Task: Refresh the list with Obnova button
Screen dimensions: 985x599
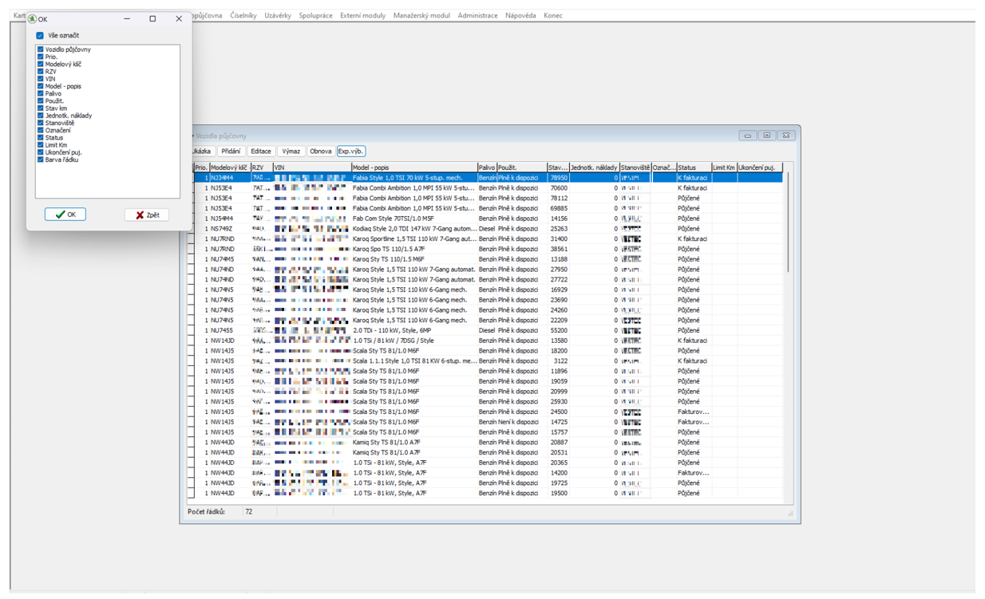Action: [321, 152]
